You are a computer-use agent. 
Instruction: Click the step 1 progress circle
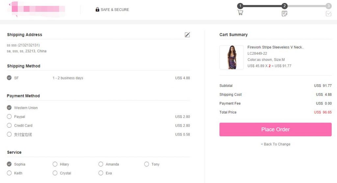tap(240, 6)
